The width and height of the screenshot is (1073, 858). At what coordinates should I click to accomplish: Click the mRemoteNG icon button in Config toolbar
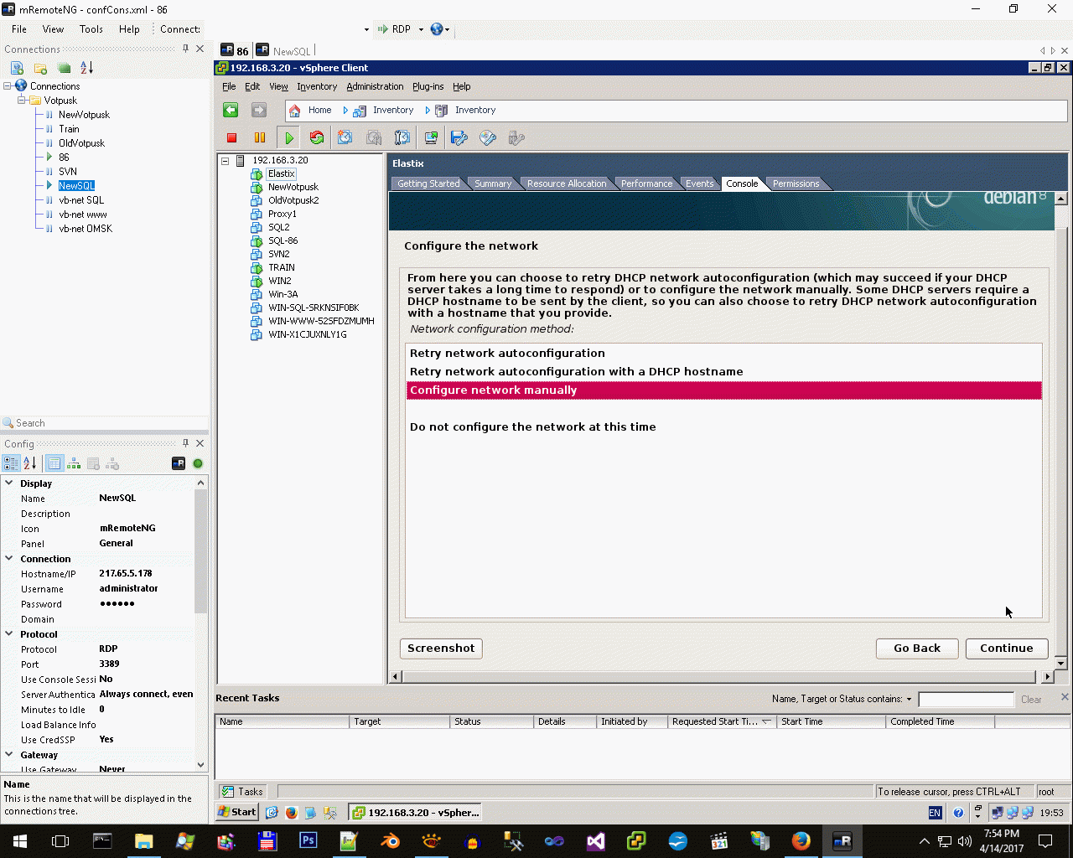(179, 463)
